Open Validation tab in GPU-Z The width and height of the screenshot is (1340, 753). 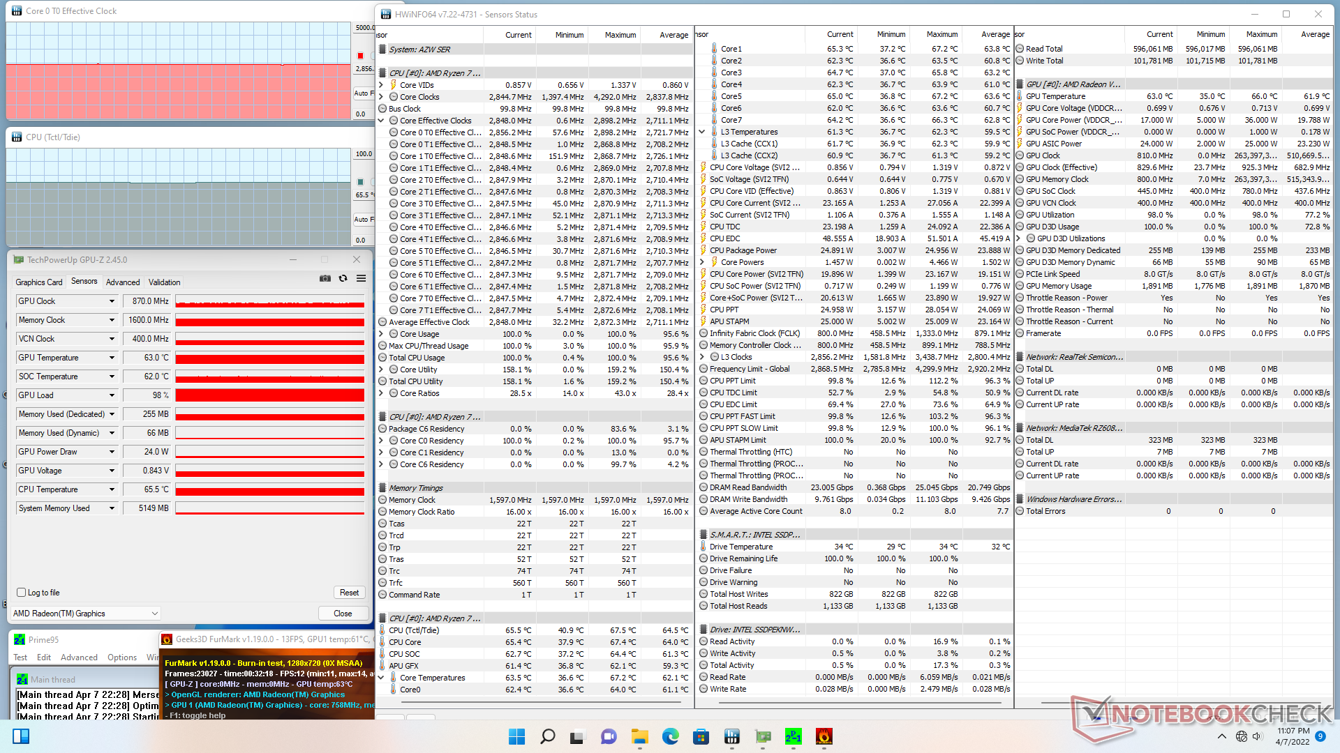pyautogui.click(x=165, y=282)
